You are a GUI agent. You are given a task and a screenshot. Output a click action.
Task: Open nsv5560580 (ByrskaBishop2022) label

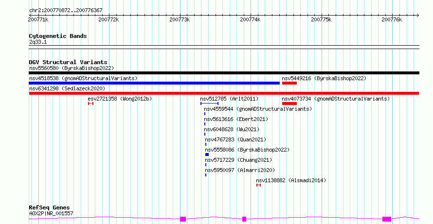point(72,68)
